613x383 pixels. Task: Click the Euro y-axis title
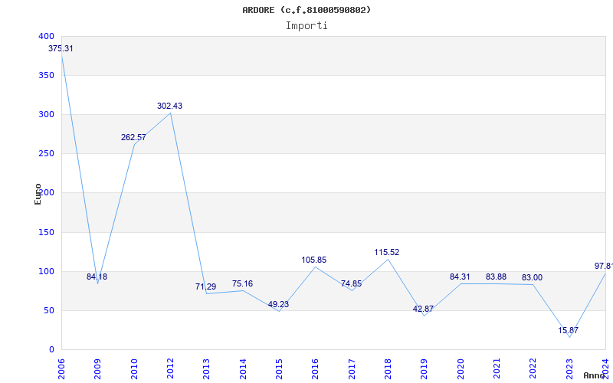click(x=38, y=194)
